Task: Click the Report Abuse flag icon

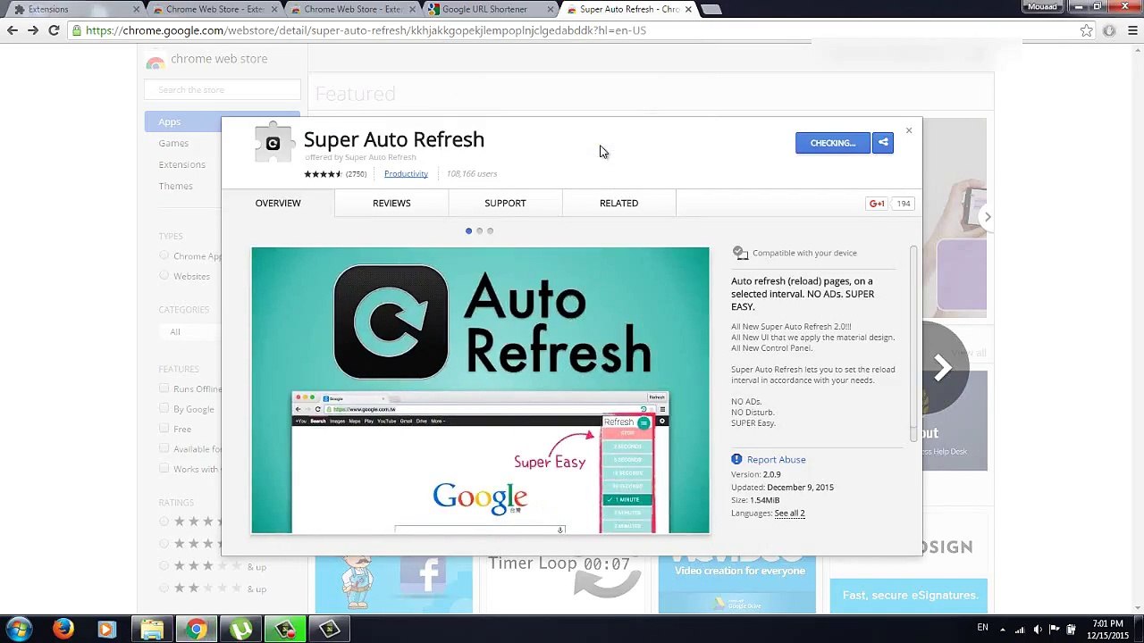Action: pyautogui.click(x=736, y=459)
